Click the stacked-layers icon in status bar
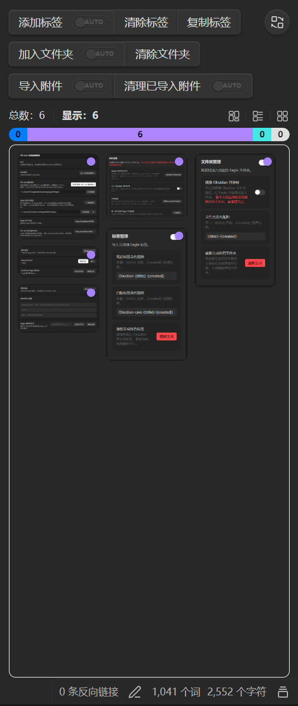Screen dimensions: 298x706 (283, 692)
